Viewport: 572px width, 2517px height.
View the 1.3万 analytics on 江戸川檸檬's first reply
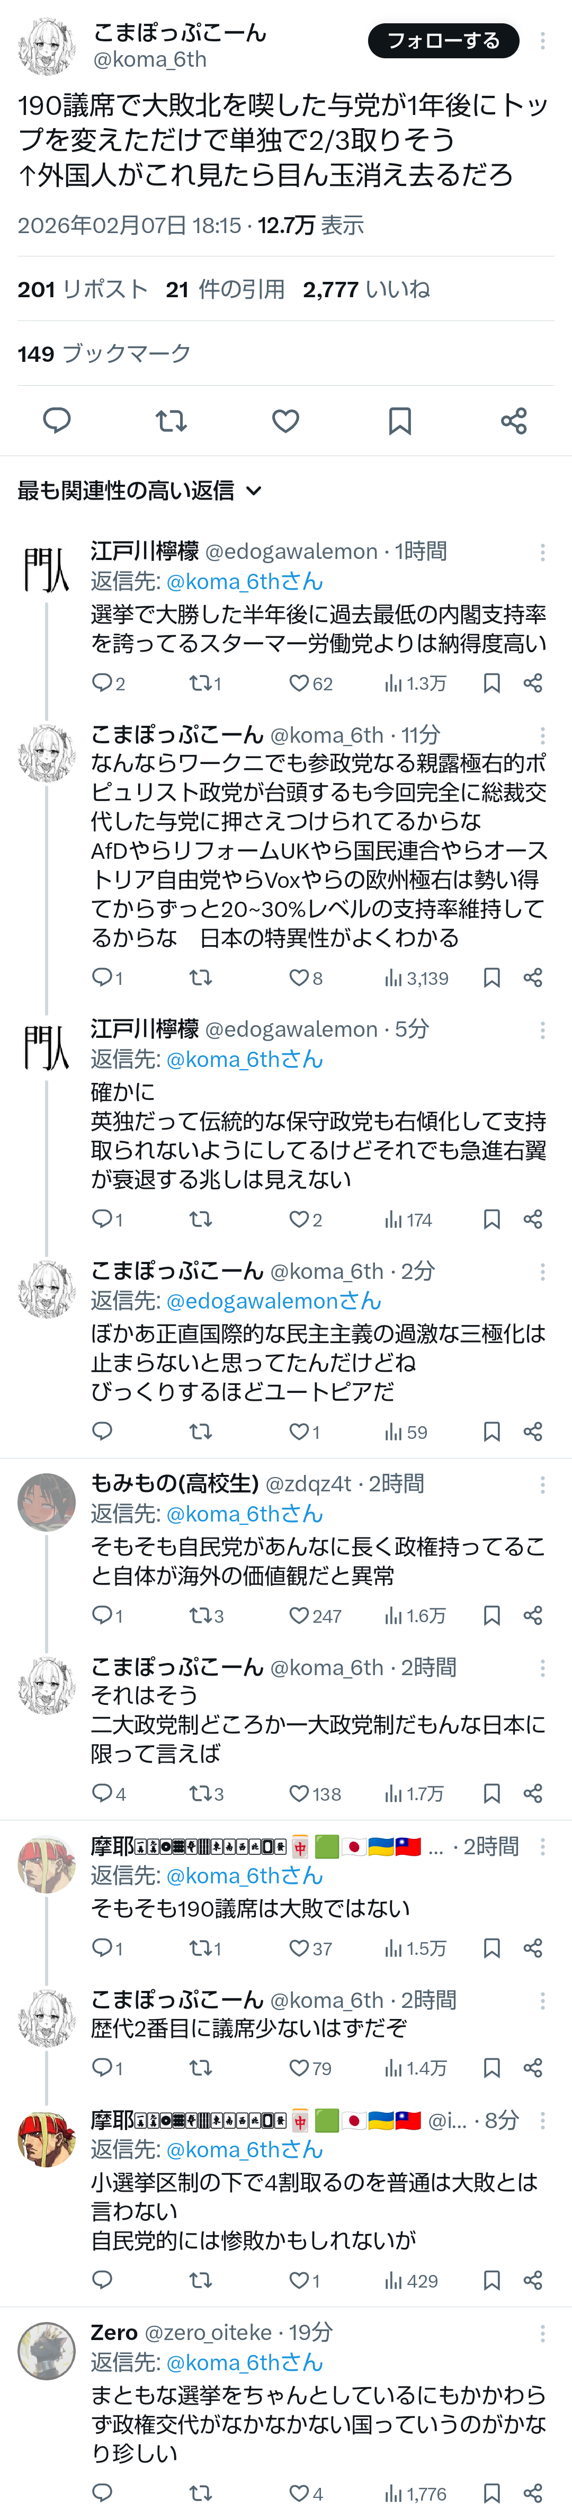[415, 684]
